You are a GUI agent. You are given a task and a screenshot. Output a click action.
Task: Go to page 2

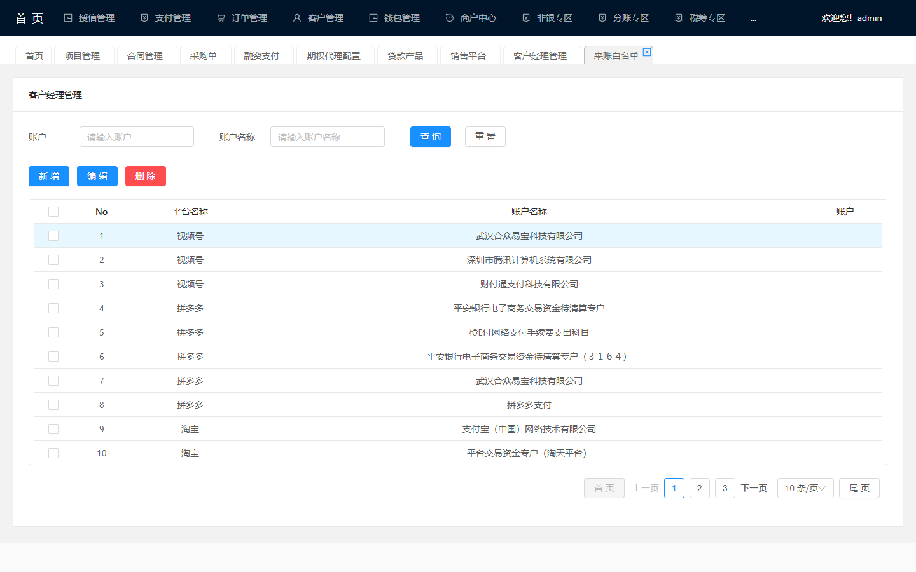(700, 488)
